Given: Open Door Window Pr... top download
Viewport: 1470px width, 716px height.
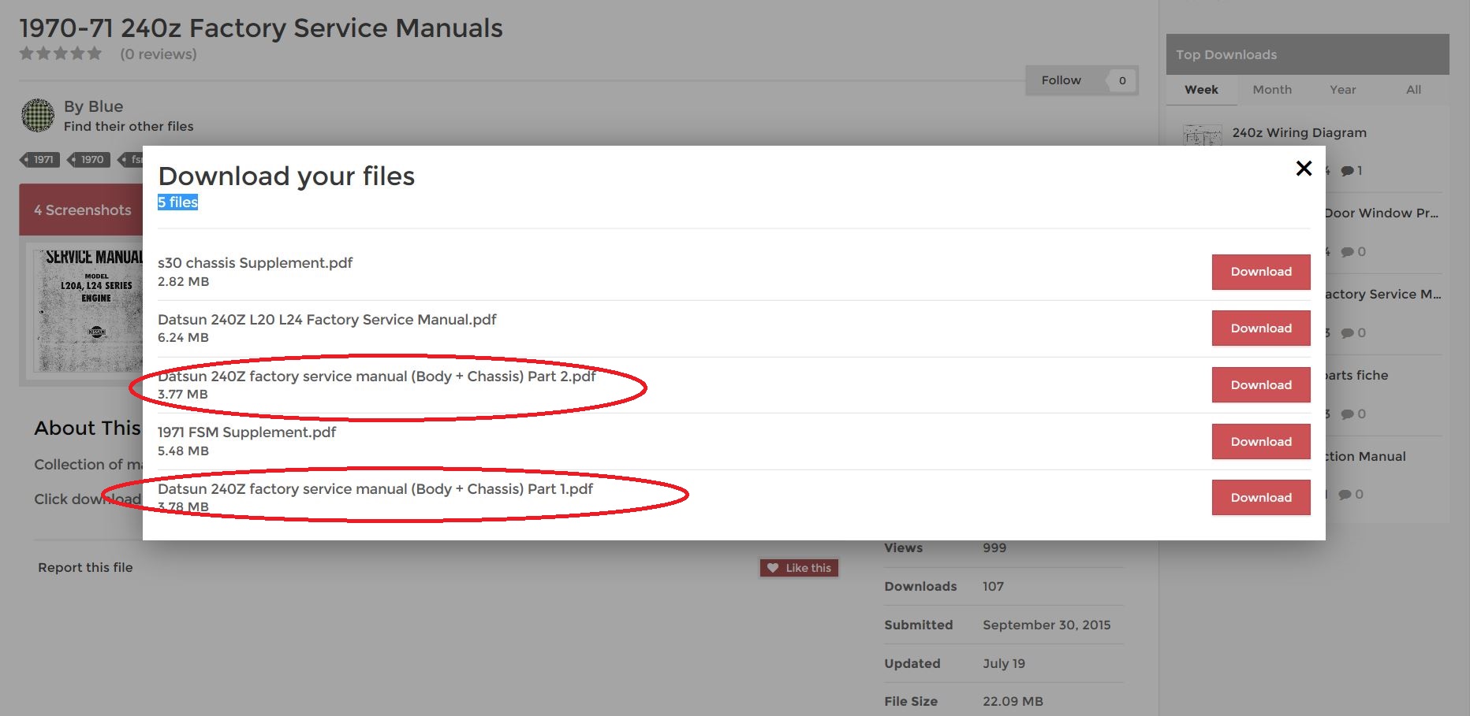Looking at the screenshot, I should tap(1382, 213).
